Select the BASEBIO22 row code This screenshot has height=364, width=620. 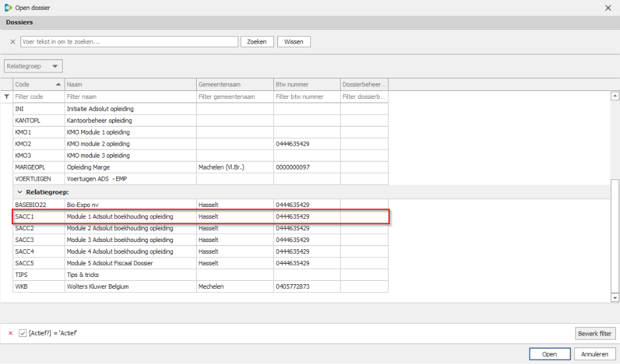click(x=30, y=205)
